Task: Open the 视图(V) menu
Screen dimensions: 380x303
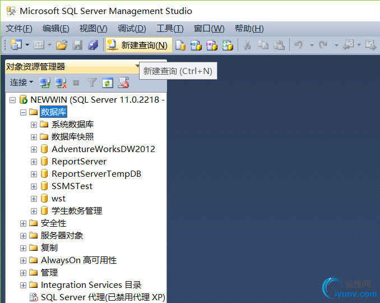Action: [93, 29]
